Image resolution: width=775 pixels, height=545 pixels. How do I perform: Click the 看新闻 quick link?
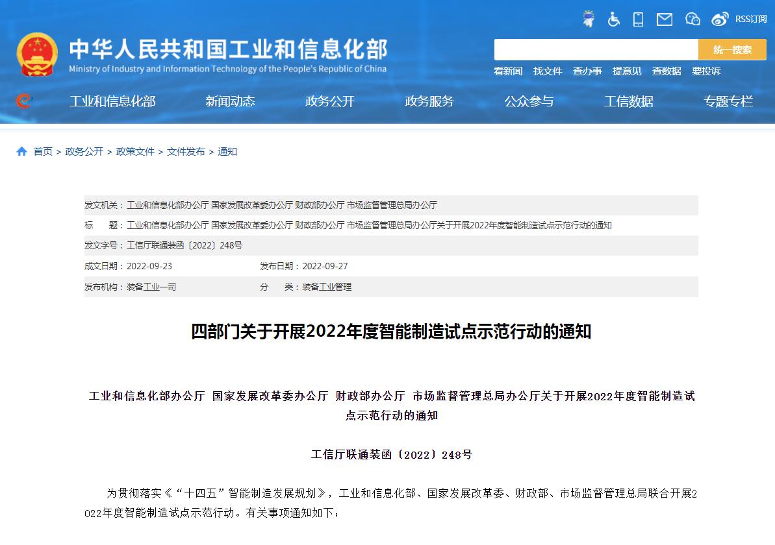pyautogui.click(x=508, y=71)
